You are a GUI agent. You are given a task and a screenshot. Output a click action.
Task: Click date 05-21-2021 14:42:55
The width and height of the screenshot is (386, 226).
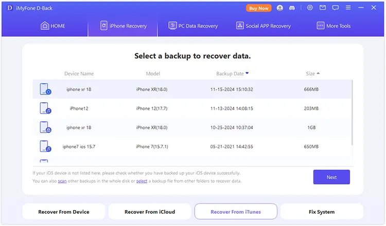[x=232, y=147]
